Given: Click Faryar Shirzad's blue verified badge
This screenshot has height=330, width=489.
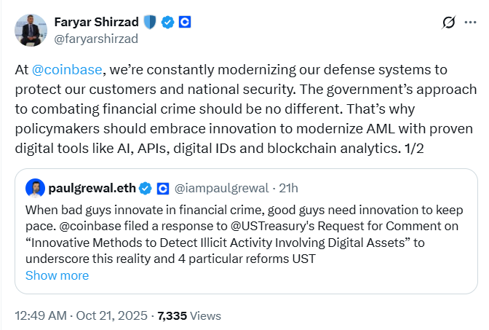Looking at the screenshot, I should pos(167,22).
